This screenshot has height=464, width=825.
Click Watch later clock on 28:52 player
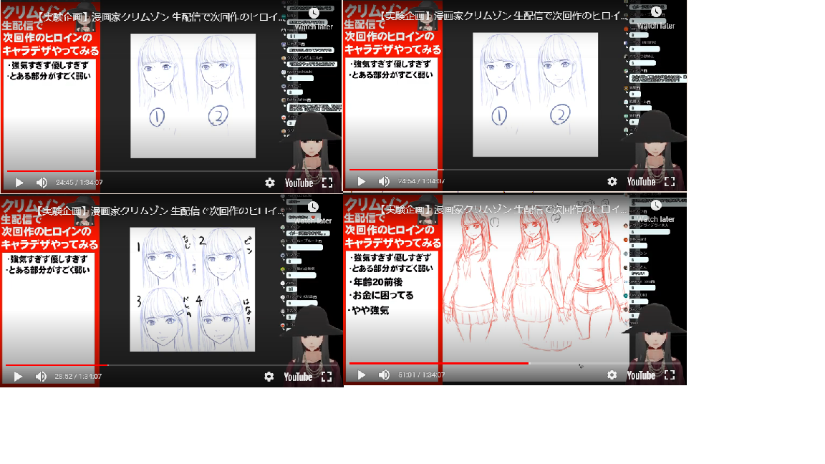(x=313, y=207)
